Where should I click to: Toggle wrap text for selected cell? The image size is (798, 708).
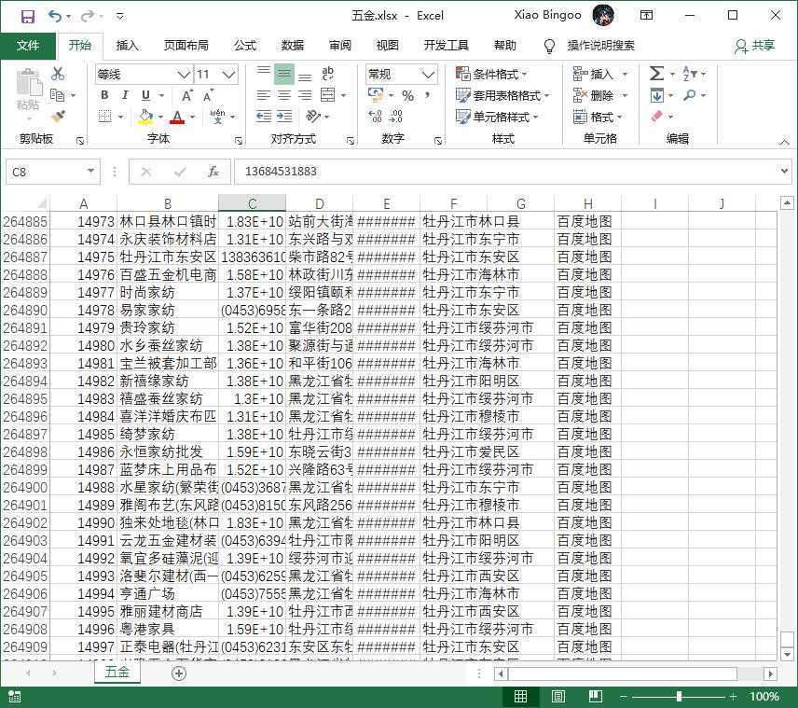326,73
